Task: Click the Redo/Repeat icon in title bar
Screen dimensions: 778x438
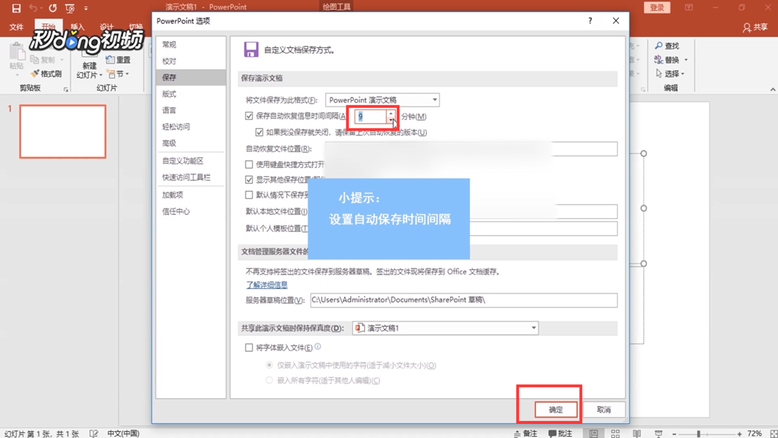Action: 53,9
